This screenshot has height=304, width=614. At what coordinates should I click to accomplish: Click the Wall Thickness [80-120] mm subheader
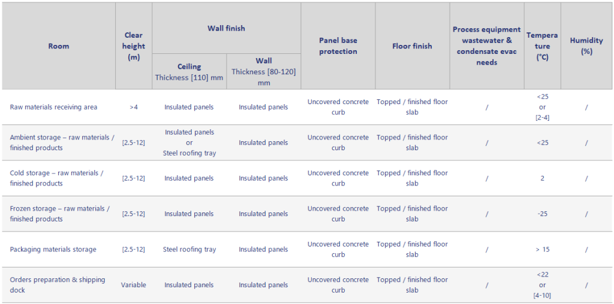(x=263, y=72)
